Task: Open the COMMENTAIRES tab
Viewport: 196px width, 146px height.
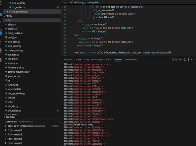Action: click(x=131, y=60)
